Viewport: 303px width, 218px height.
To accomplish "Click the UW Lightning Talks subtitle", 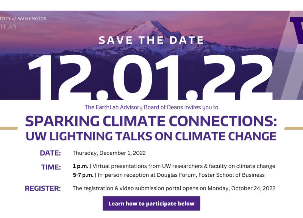I will click(x=151, y=136).
